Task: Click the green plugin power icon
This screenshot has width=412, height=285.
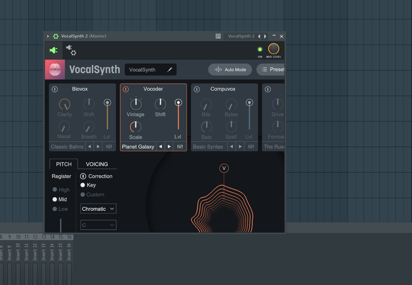Action: [x=53, y=50]
